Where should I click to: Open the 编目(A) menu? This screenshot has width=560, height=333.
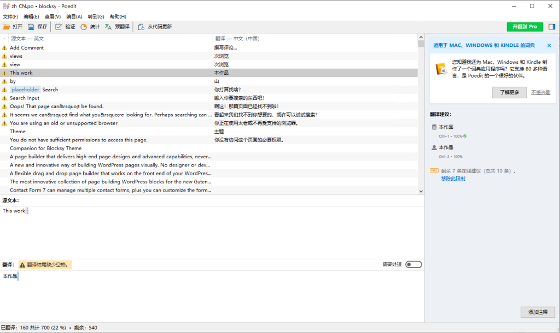(x=74, y=16)
